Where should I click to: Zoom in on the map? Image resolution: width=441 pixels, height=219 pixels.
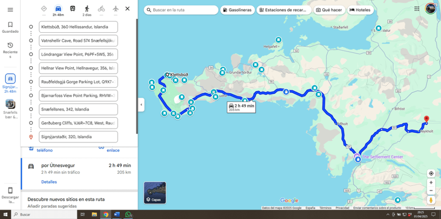coord(431,182)
